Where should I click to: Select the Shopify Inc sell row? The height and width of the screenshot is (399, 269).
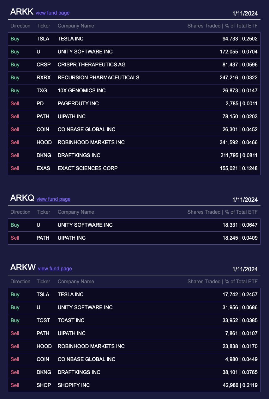point(134,385)
